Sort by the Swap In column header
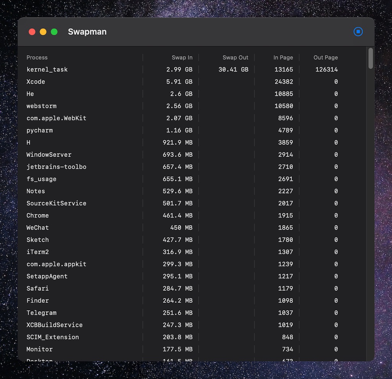Screen dimensions: 392x379 click(182, 57)
